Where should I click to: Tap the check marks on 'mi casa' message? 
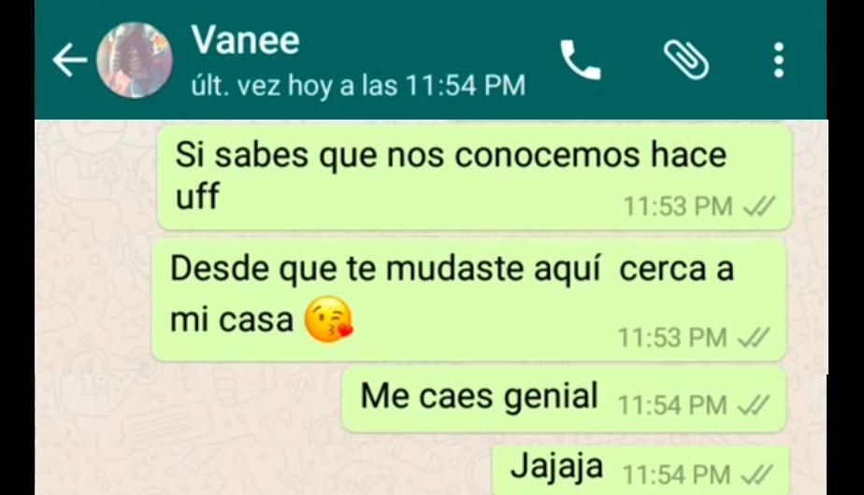pos(754,337)
